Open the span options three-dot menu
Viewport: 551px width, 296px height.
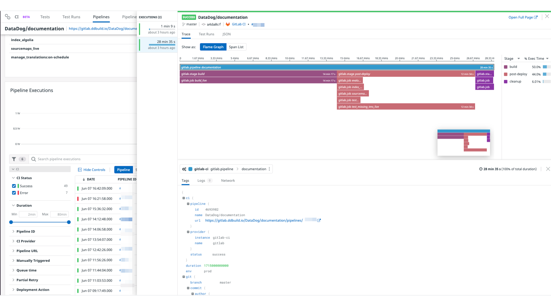coord(269,169)
